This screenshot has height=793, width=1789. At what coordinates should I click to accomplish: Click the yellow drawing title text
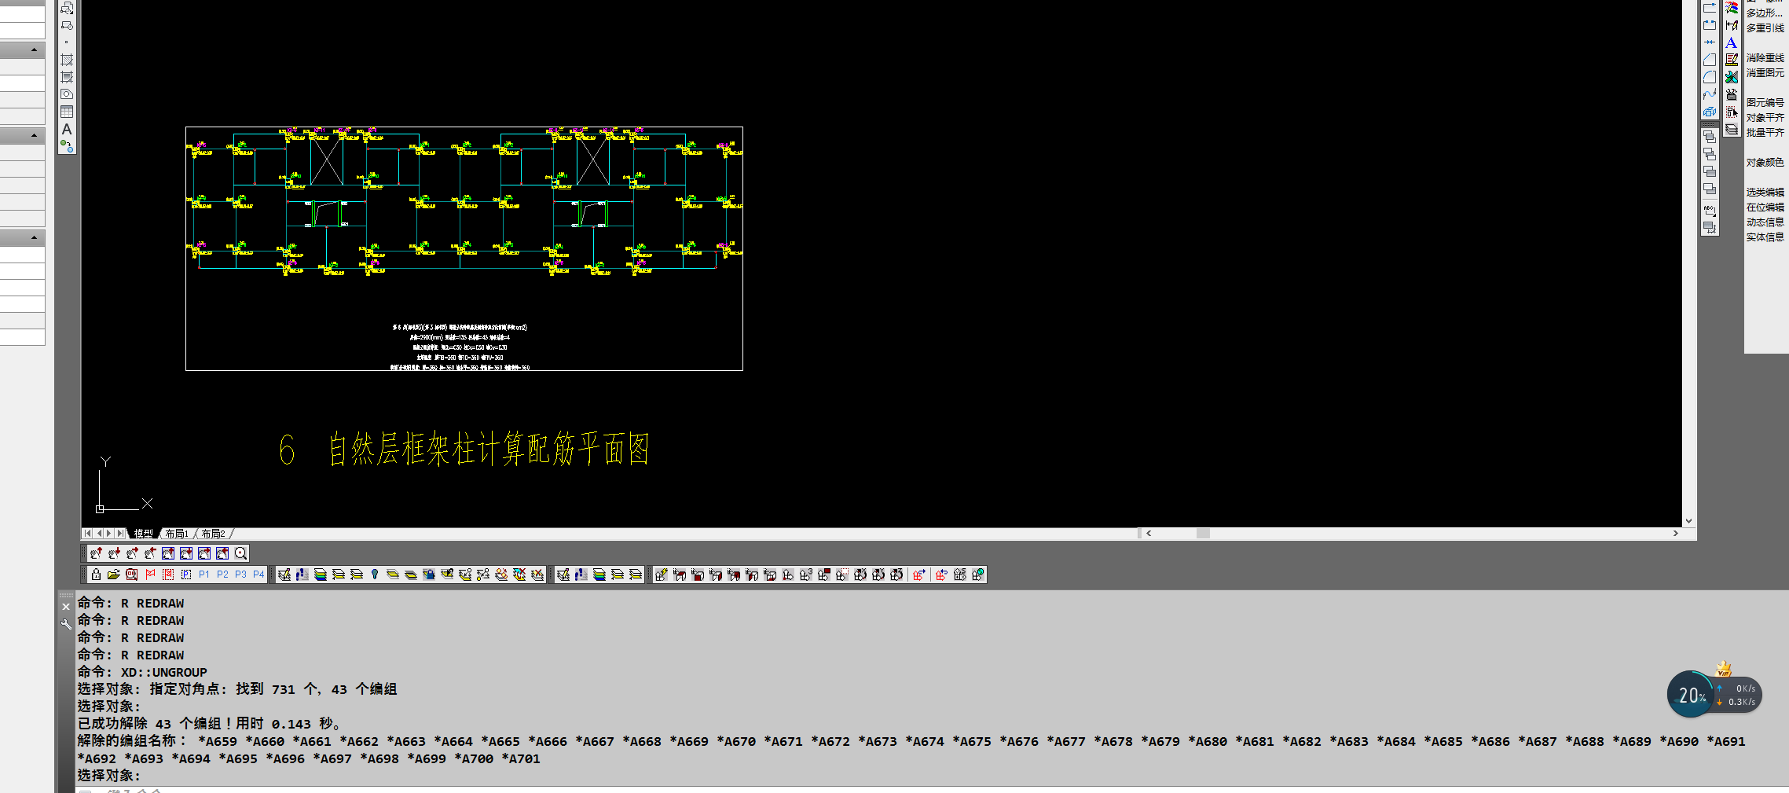464,449
